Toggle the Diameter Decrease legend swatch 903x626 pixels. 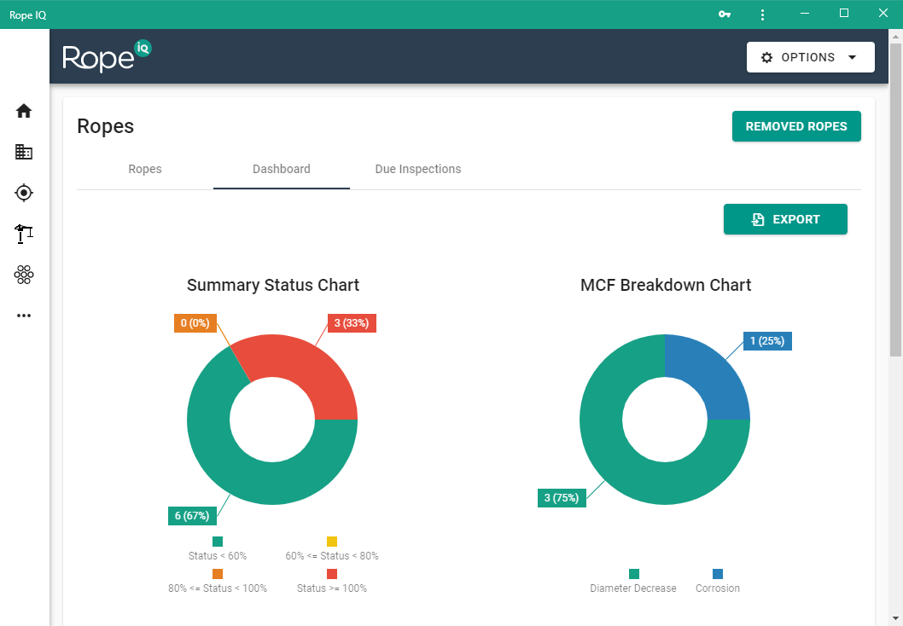[634, 574]
